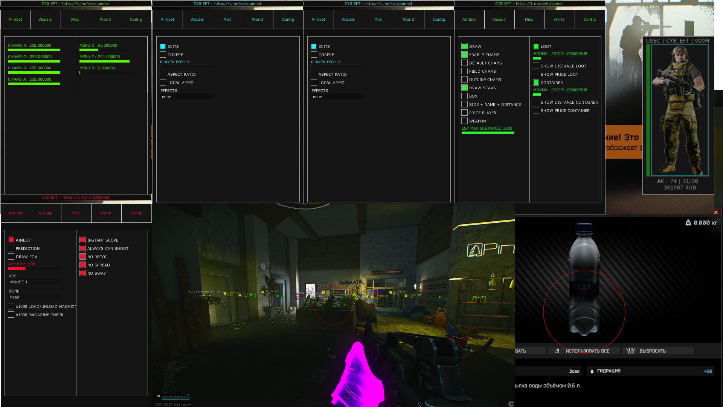This screenshot has height=407, width=723.
Task: Click the AK - 74 | 31/30 weapon text
Action: coord(677,181)
